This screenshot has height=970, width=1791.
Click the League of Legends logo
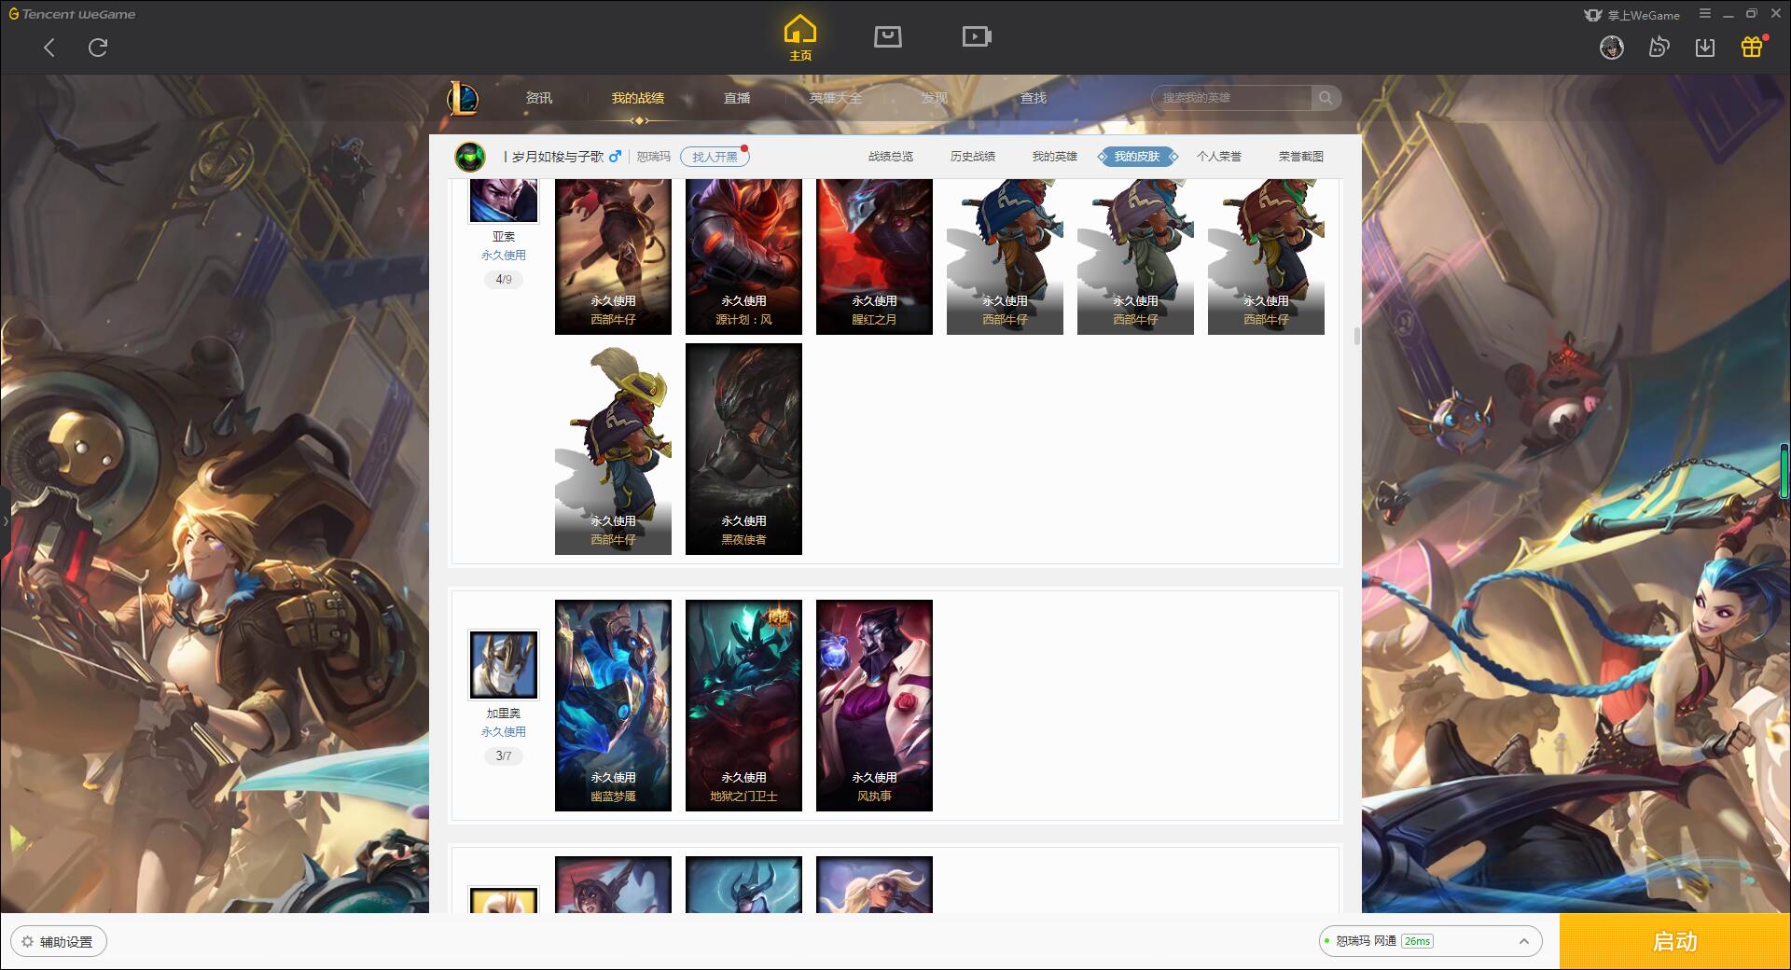pyautogui.click(x=464, y=98)
